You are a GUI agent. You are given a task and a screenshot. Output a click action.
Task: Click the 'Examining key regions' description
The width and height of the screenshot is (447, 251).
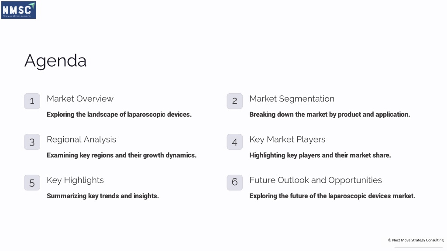pyautogui.click(x=121, y=155)
